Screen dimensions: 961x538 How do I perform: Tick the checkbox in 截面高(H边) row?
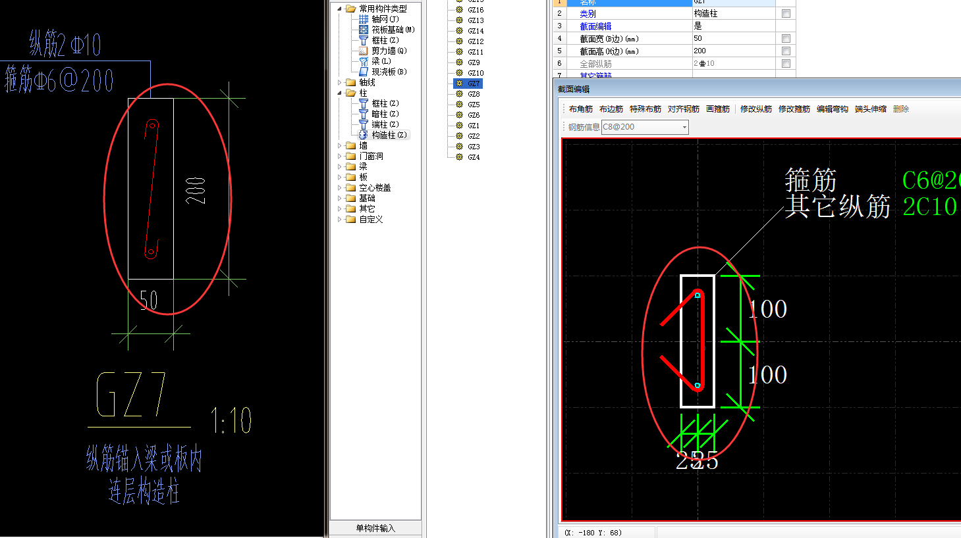click(x=786, y=51)
